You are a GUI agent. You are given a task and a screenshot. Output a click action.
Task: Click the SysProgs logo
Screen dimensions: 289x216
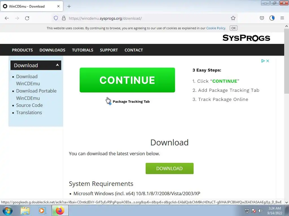click(246, 38)
